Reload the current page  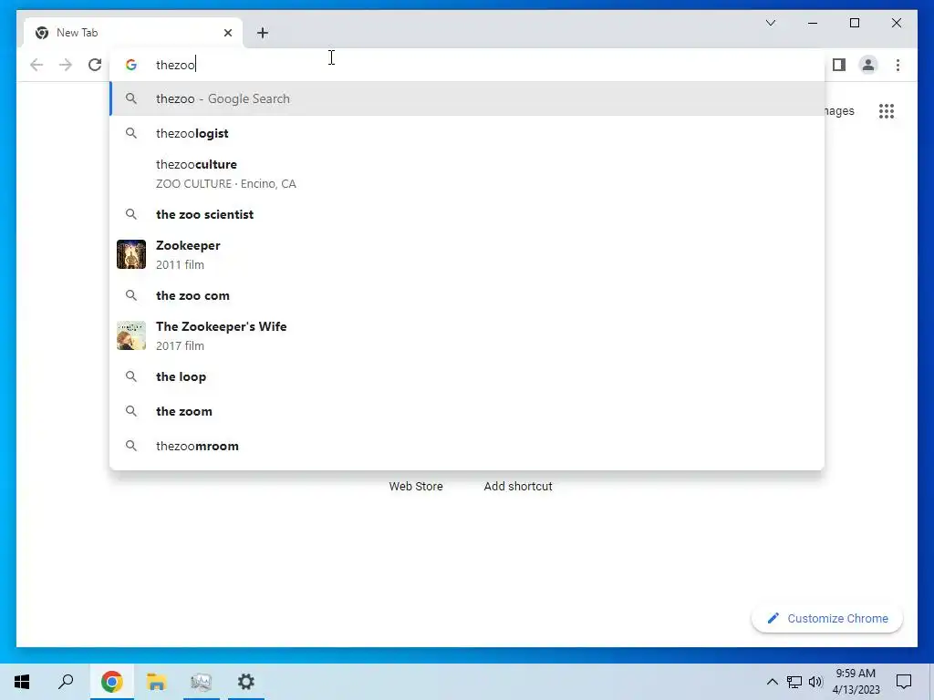(x=95, y=65)
